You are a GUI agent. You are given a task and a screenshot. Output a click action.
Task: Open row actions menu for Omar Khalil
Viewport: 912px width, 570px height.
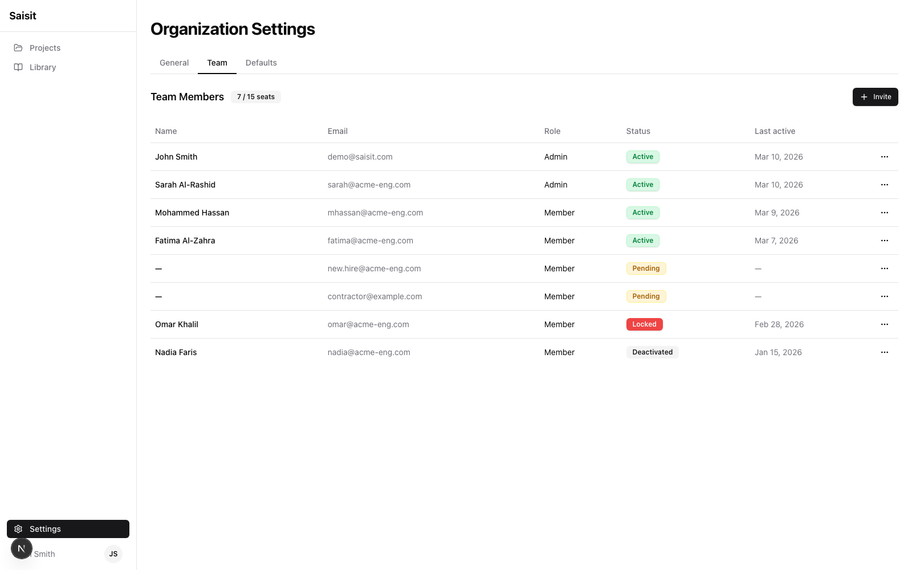click(885, 324)
